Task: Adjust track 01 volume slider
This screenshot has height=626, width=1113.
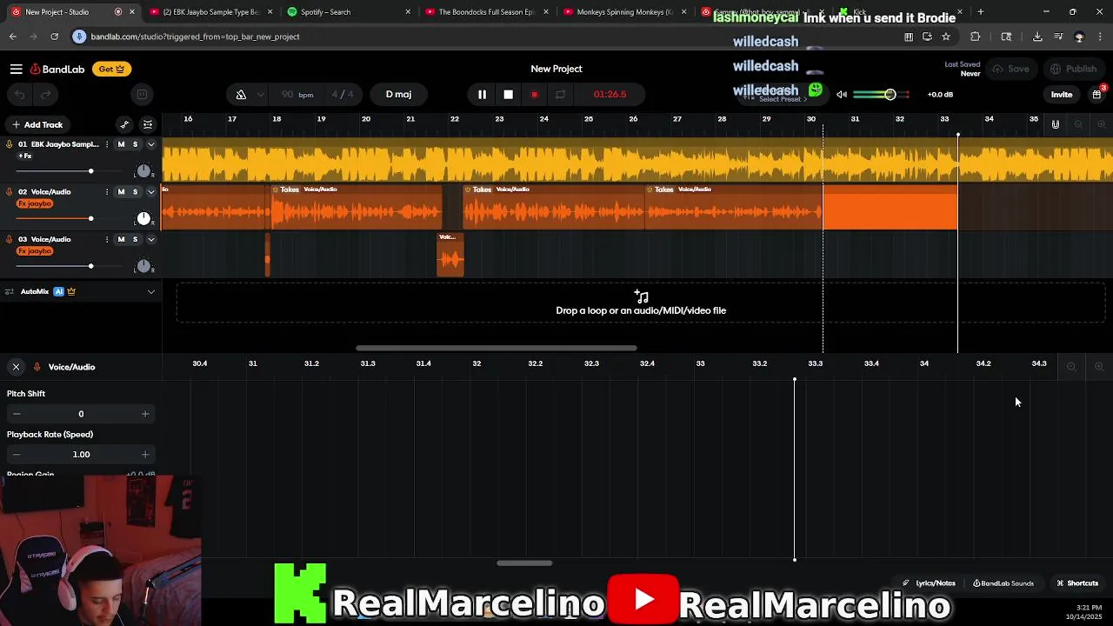Action: pyautogui.click(x=90, y=170)
